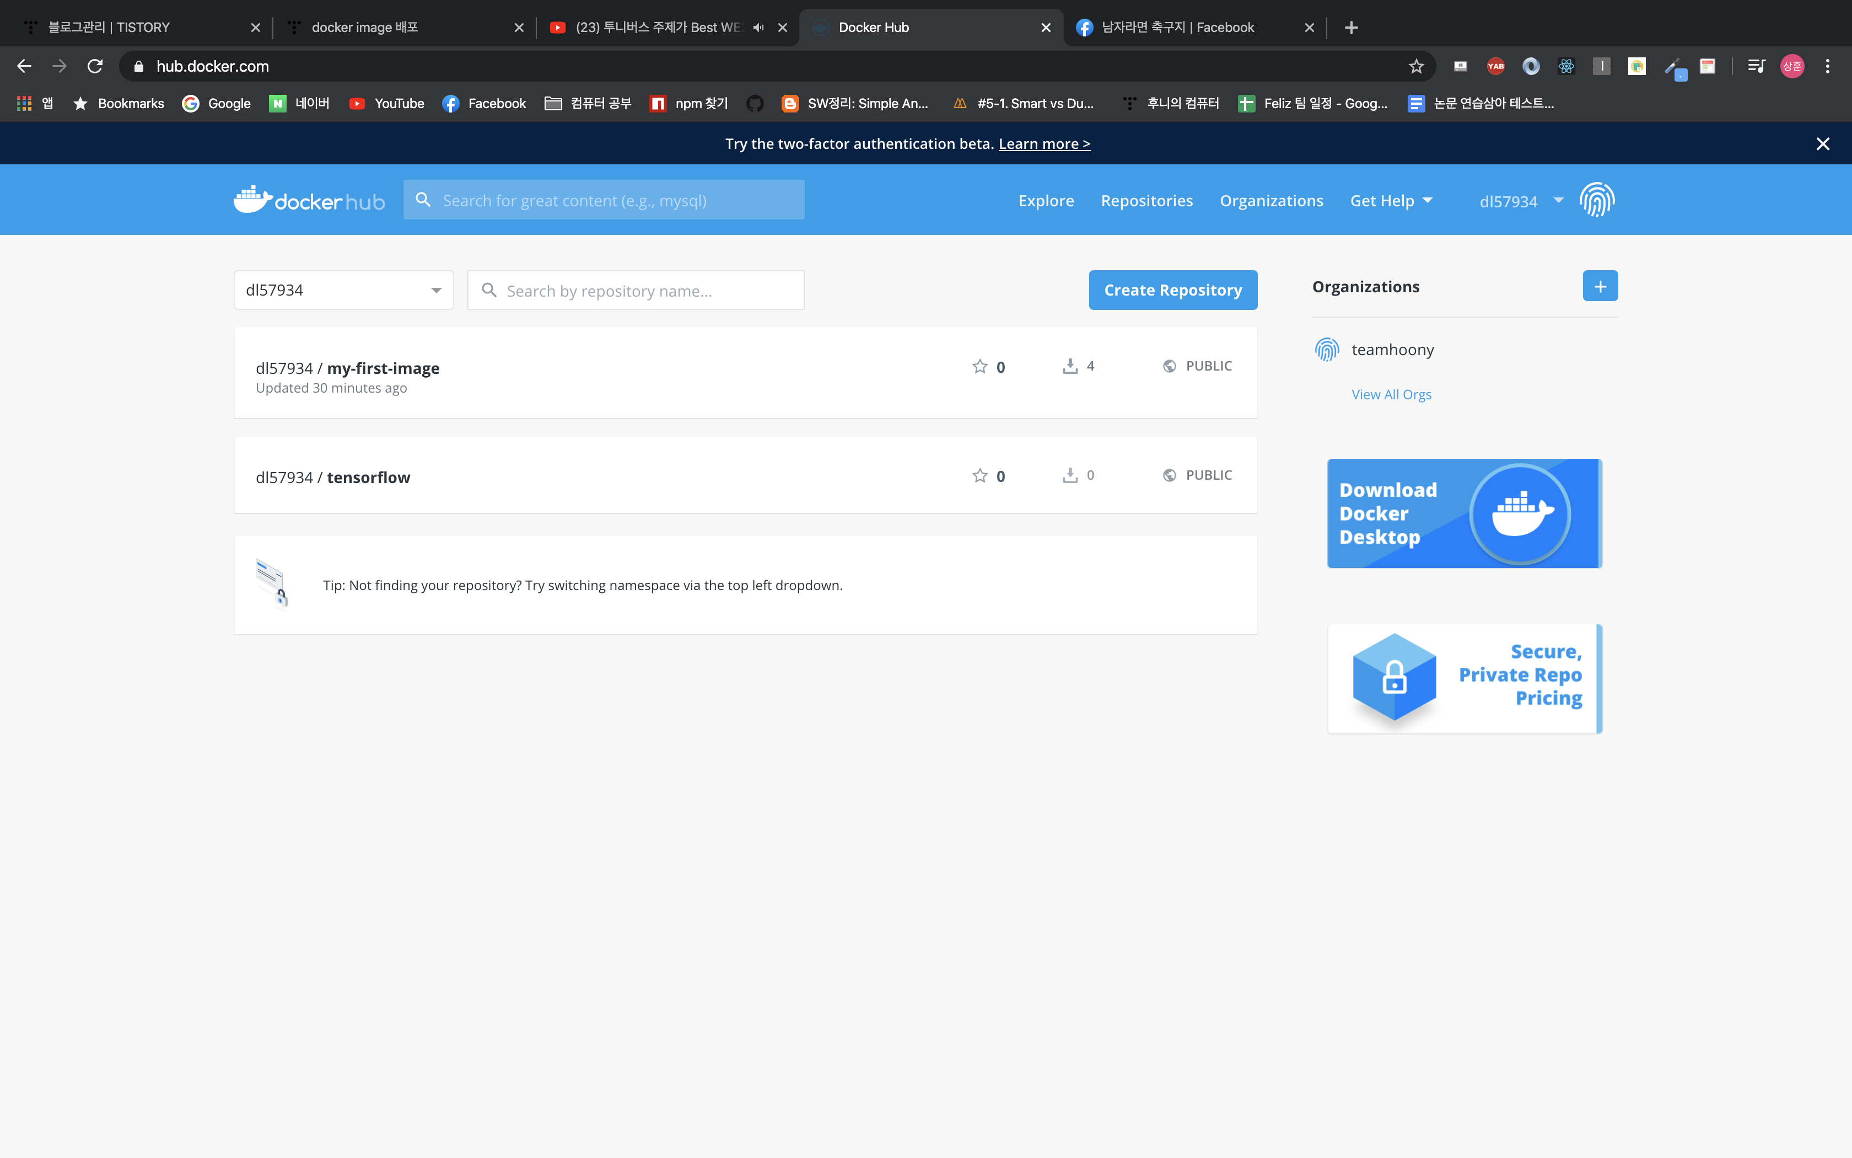1852x1158 pixels.
Task: Bookmark this page with the star icon
Action: (x=1416, y=67)
